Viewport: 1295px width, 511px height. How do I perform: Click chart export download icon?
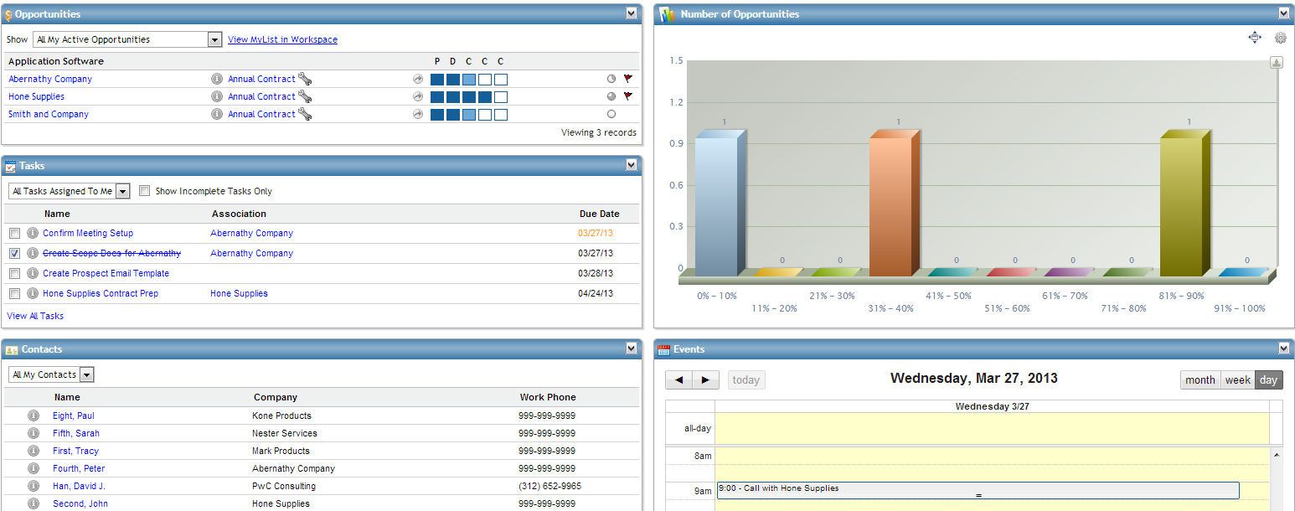click(x=1277, y=63)
